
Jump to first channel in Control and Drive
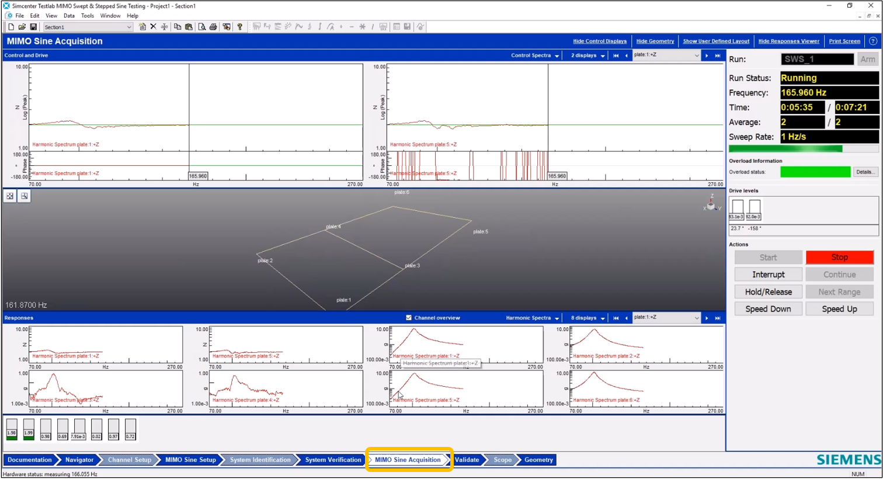point(616,55)
